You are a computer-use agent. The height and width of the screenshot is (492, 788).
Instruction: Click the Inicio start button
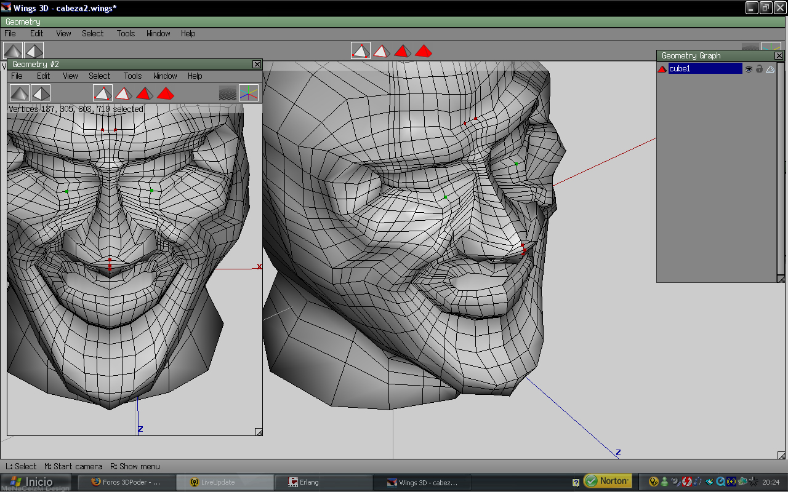34,482
